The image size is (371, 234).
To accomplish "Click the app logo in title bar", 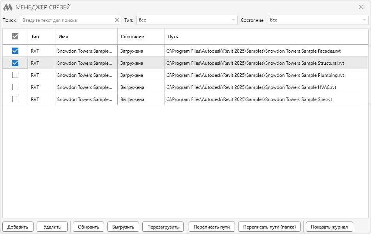I will (x=8, y=7).
